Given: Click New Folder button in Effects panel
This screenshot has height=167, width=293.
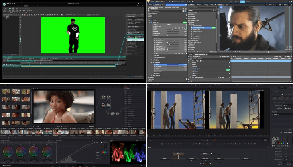Looking at the screenshot, I should pos(192,52).
